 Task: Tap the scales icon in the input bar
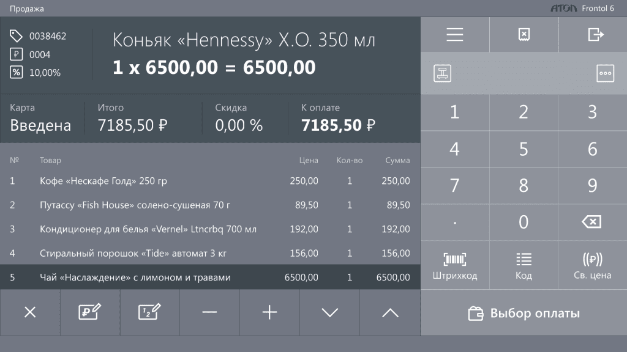442,73
